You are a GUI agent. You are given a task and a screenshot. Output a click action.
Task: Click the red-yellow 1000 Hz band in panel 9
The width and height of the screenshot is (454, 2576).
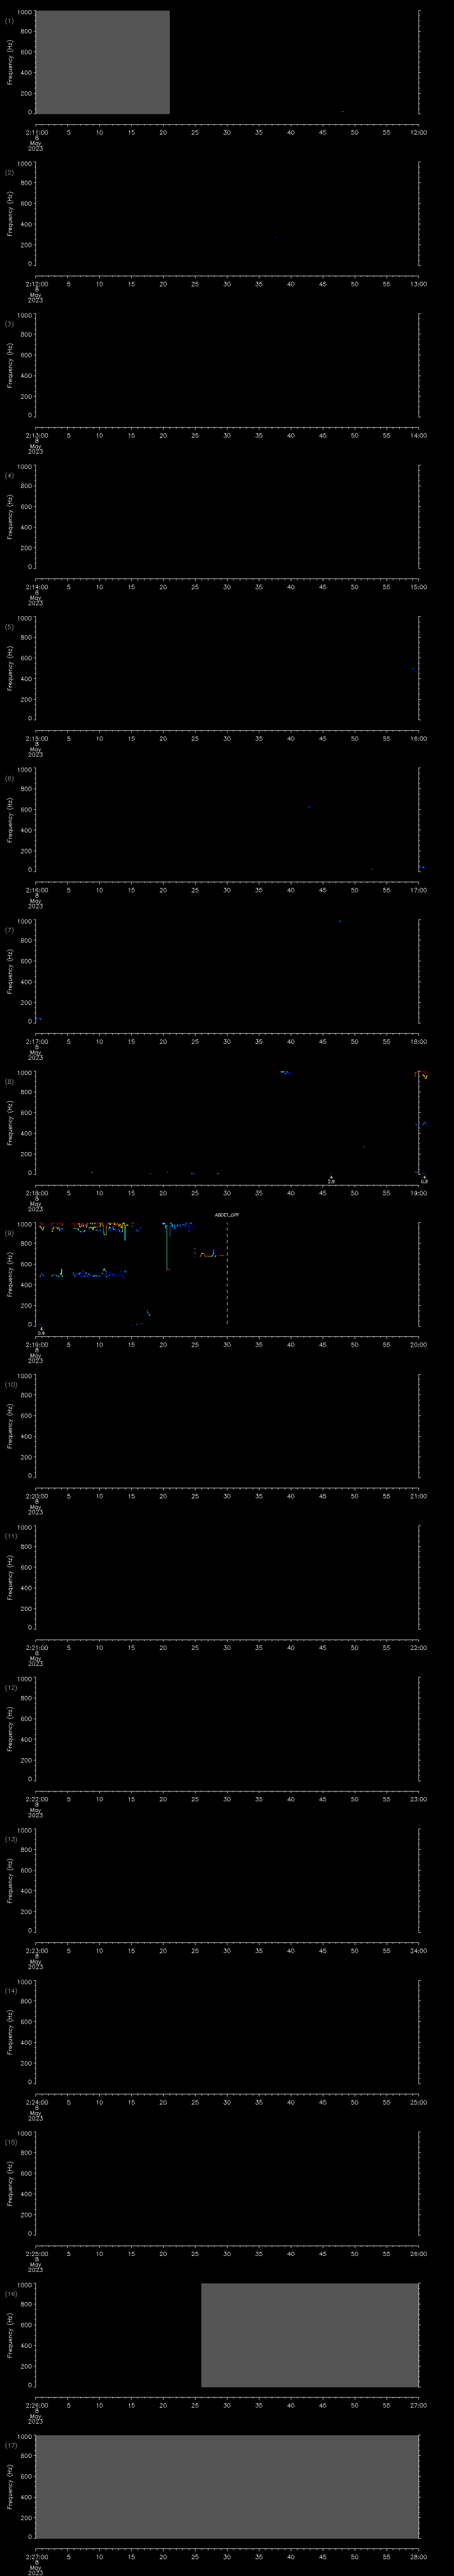[x=85, y=1226]
